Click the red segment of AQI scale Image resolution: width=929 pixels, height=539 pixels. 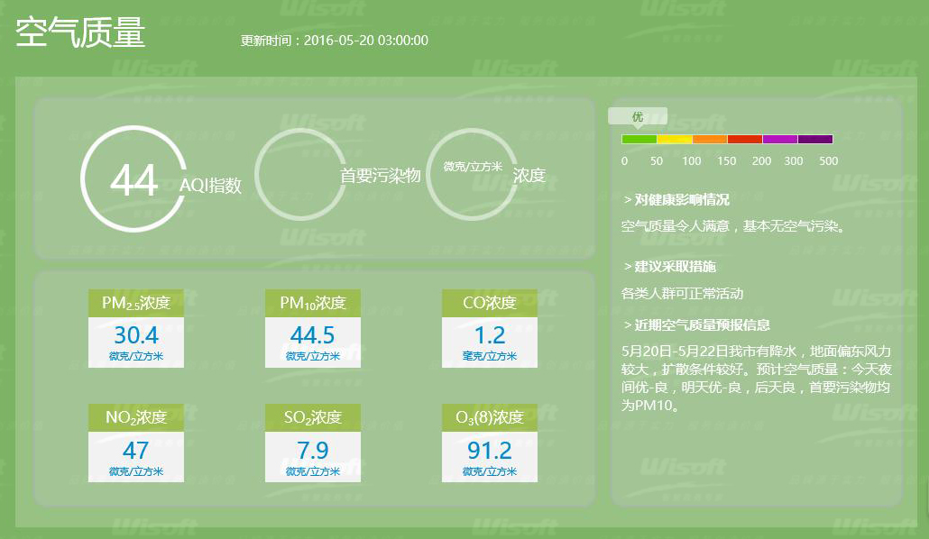click(745, 139)
